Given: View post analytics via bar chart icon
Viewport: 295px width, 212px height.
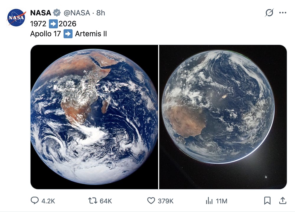Looking at the screenshot, I should 209,200.
